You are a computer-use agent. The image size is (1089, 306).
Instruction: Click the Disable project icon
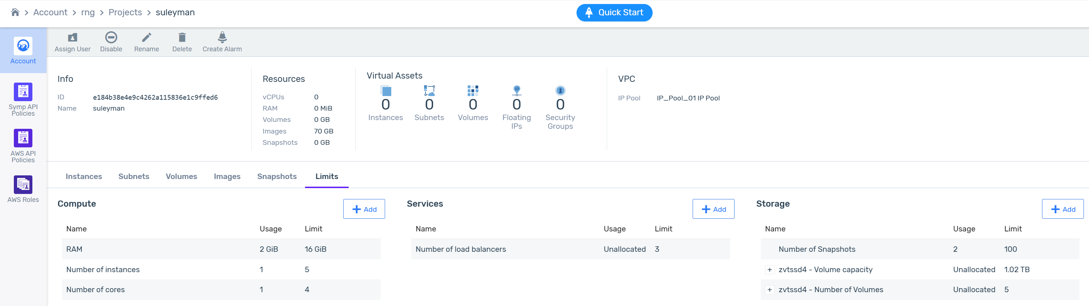coord(111,37)
